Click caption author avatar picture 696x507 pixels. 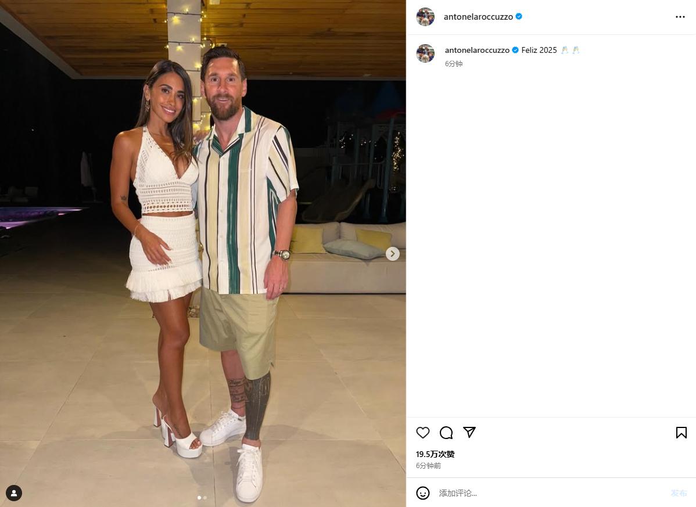(x=425, y=53)
